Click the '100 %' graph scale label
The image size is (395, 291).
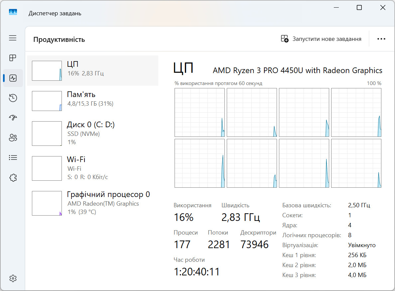tap(374, 83)
